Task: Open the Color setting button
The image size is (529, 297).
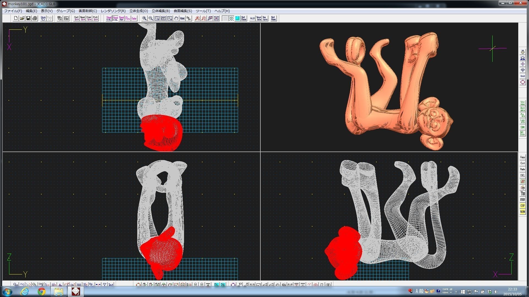Action: pos(134,18)
